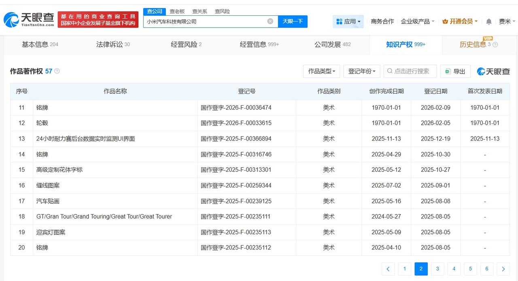Click the 天眼一下 search button

point(293,21)
